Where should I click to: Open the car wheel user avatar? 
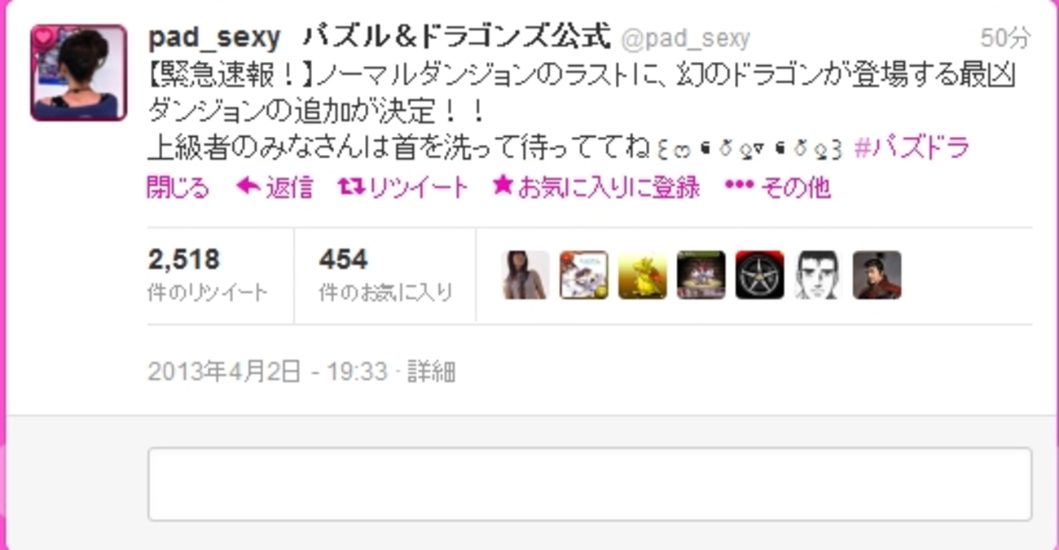pos(759,275)
